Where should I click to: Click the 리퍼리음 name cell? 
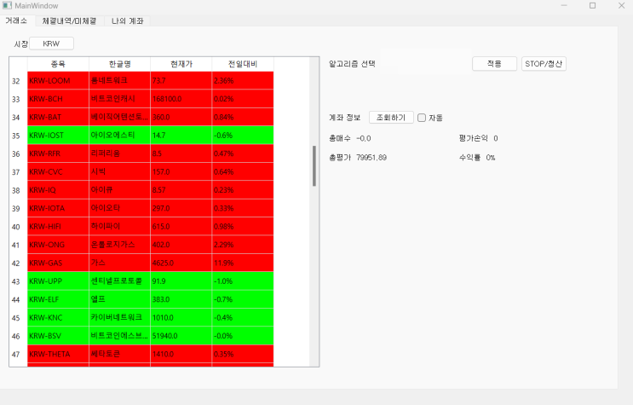pos(119,153)
